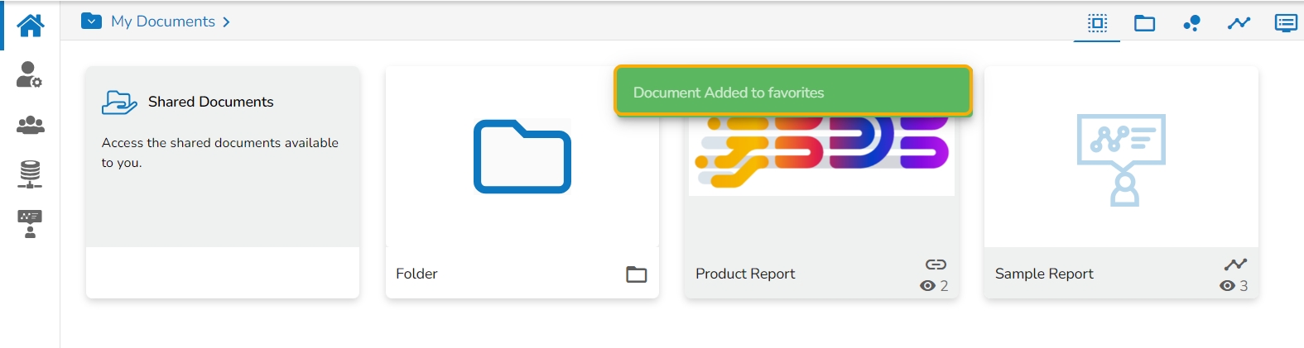Click the home icon in sidebar
The height and width of the screenshot is (348, 1304).
click(x=30, y=26)
